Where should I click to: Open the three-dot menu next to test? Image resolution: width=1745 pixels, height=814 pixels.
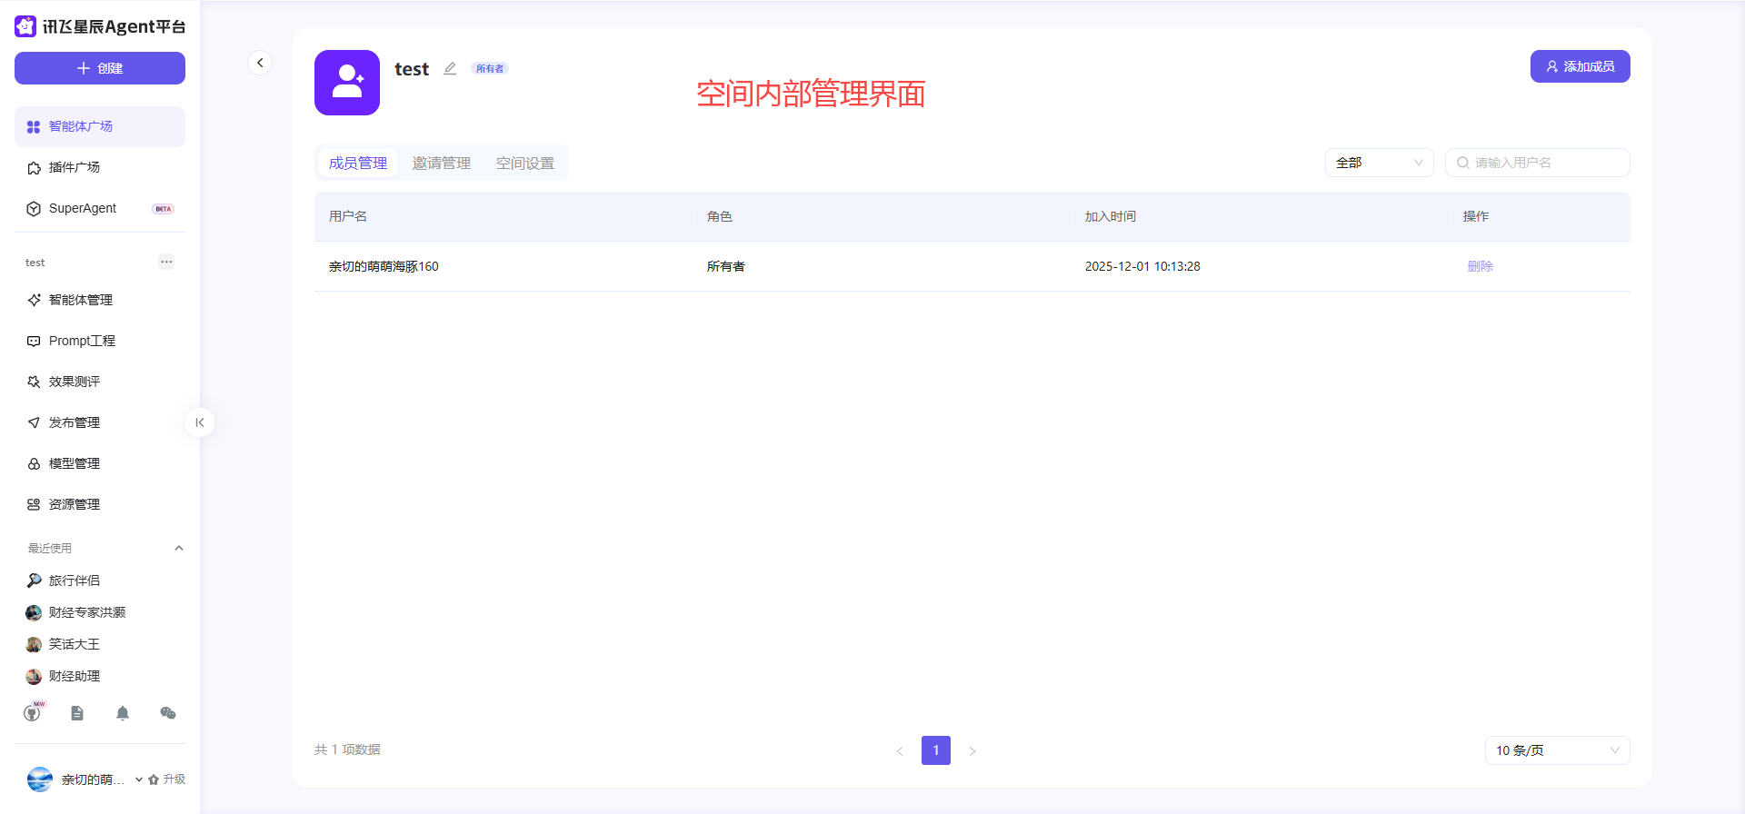point(166,263)
